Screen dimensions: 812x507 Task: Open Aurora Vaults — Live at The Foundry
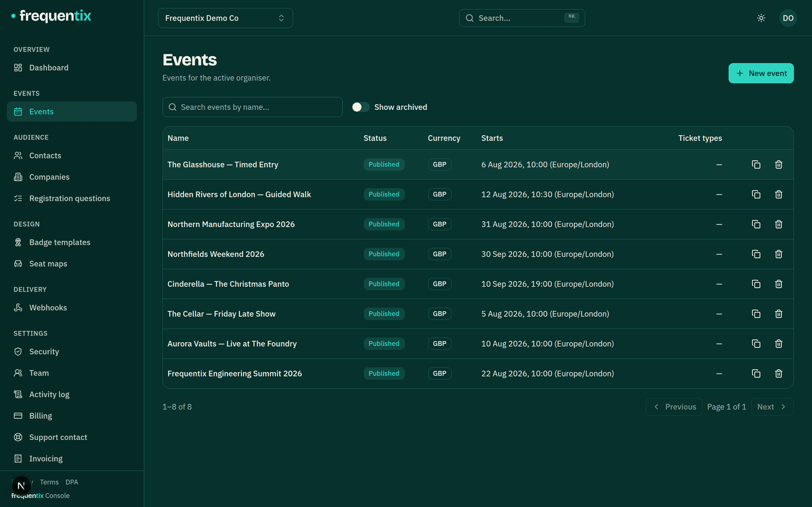pyautogui.click(x=232, y=344)
